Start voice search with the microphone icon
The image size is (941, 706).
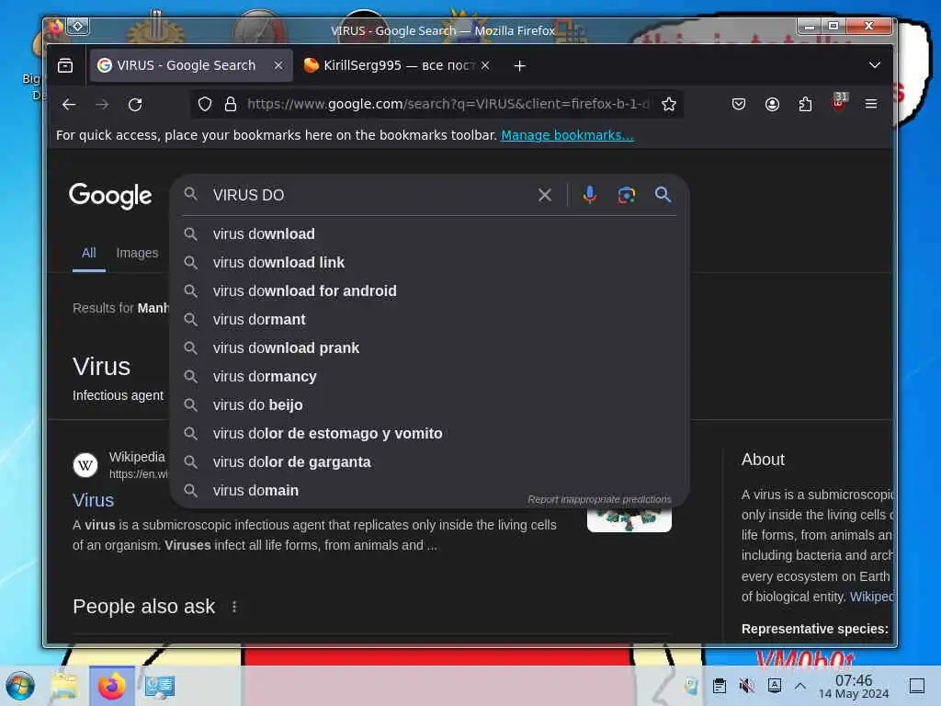coord(590,195)
